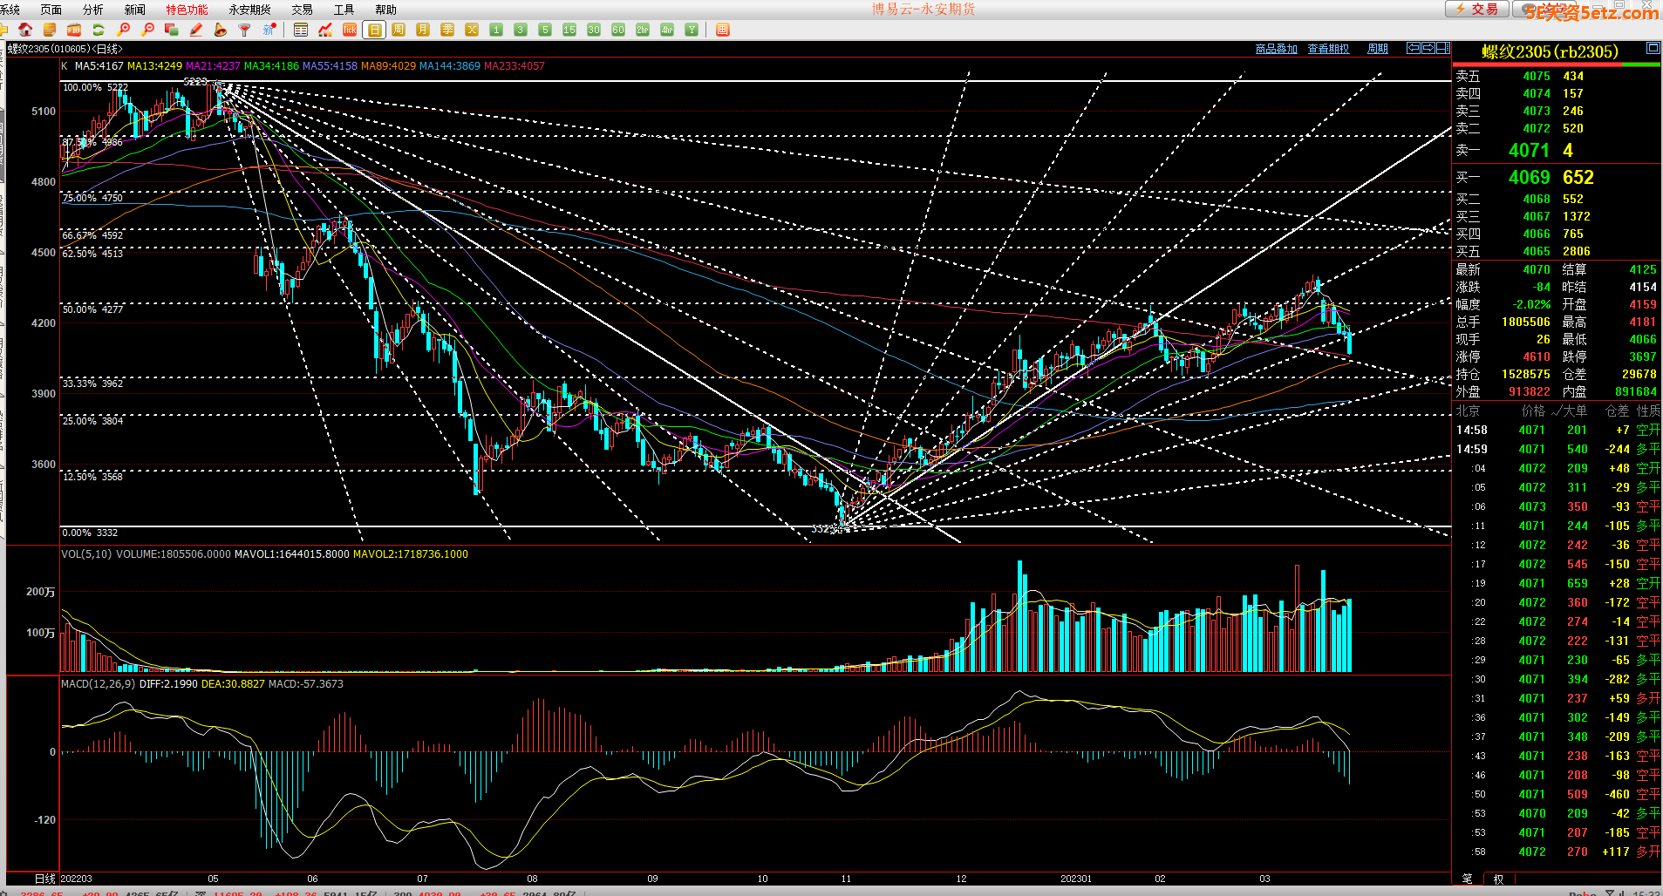Switch to the 笔 tick tab
The image size is (1663, 896).
[x=1467, y=879]
